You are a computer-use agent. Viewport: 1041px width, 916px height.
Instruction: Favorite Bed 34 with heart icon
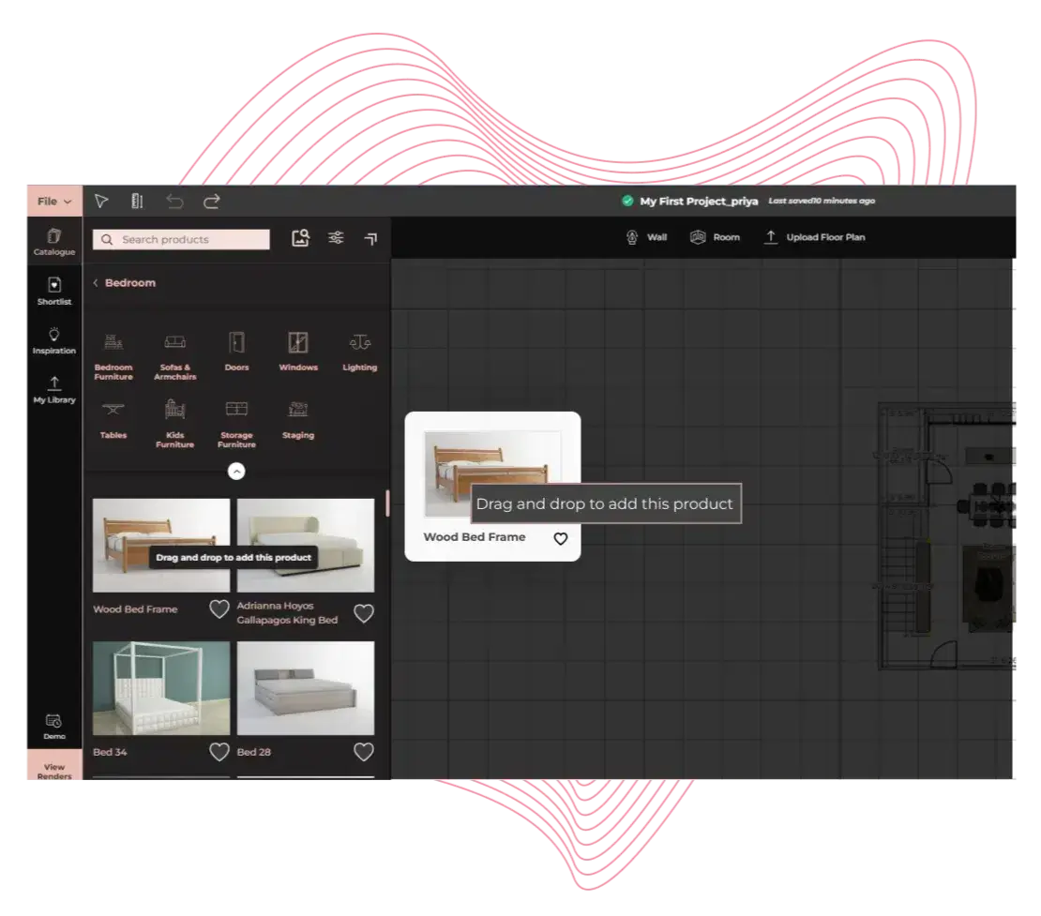pos(219,752)
